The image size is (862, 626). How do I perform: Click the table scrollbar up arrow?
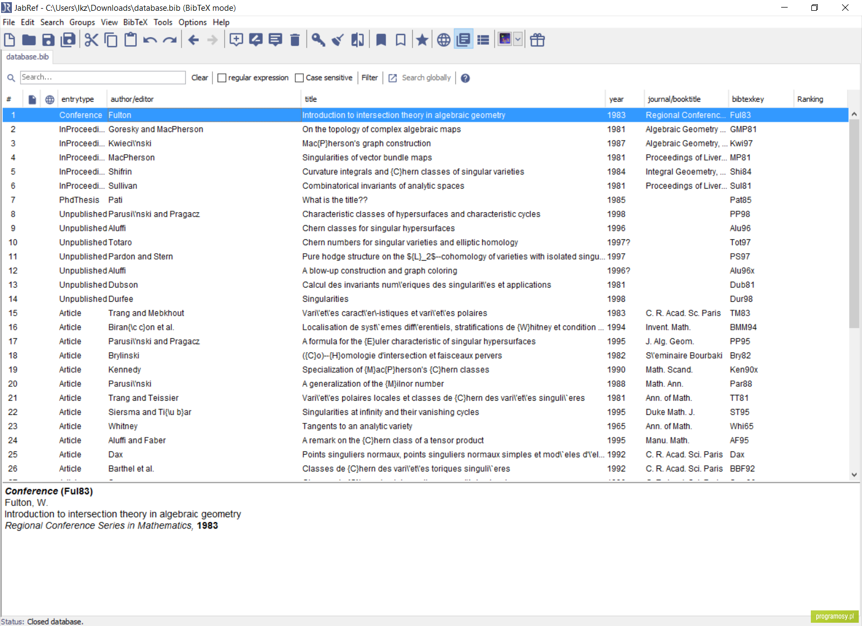click(854, 114)
